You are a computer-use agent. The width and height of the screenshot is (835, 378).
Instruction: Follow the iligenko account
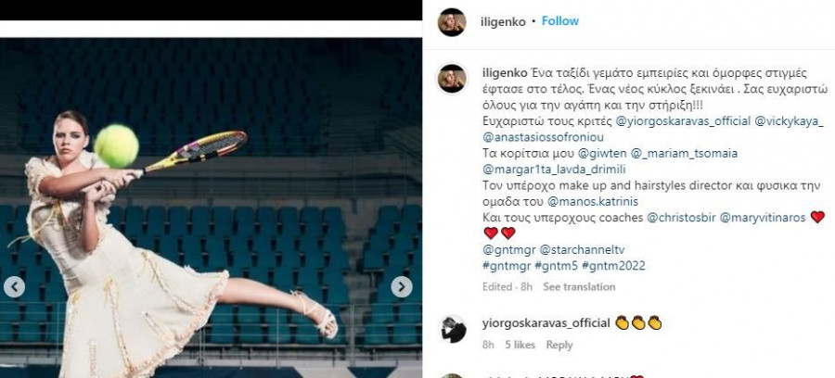point(560,21)
